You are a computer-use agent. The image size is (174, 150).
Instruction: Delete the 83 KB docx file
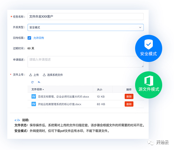129,104
